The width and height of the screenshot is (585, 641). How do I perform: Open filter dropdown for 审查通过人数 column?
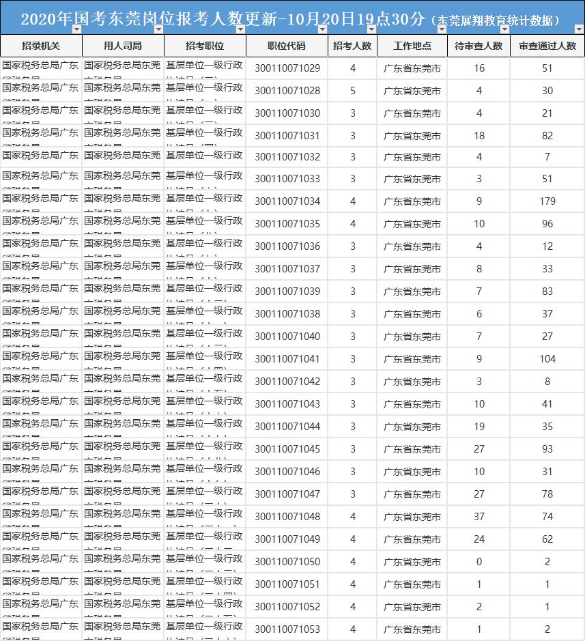click(x=579, y=29)
